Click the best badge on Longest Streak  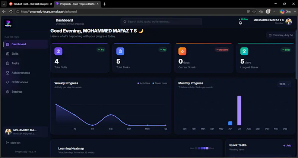click(286, 50)
